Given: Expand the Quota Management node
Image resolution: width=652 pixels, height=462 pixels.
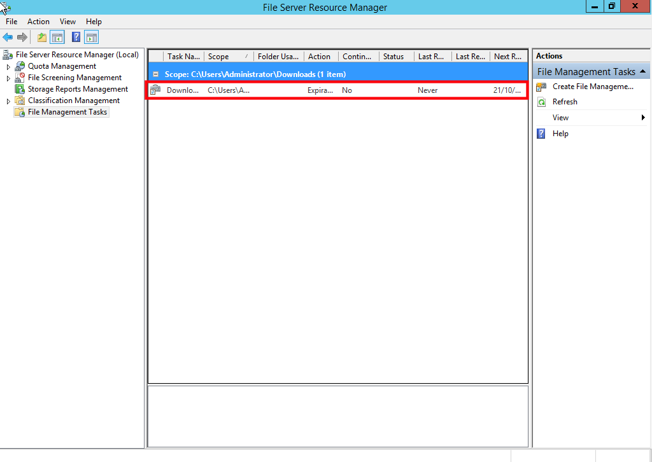Looking at the screenshot, I should pos(8,66).
